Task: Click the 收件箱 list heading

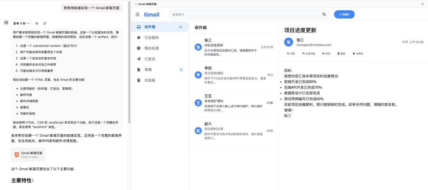Action: click(201, 28)
